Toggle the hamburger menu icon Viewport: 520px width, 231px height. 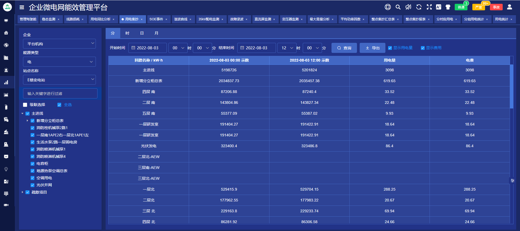pos(22,7)
